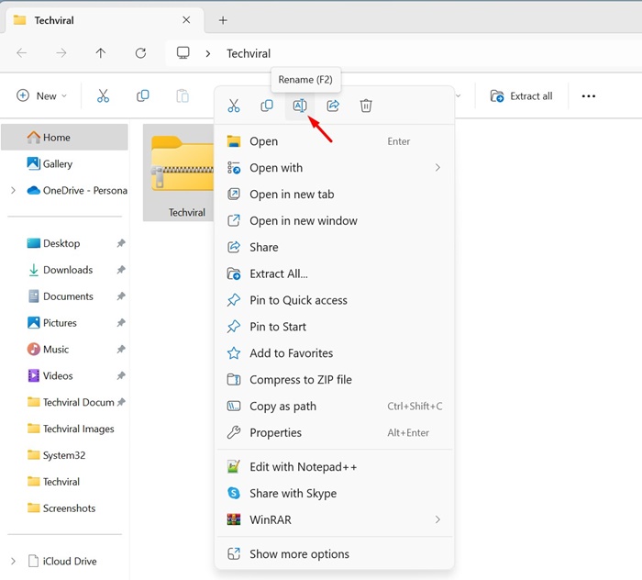Expand the OneDrive tree node chevron
642x580 pixels.
pyautogui.click(x=13, y=191)
